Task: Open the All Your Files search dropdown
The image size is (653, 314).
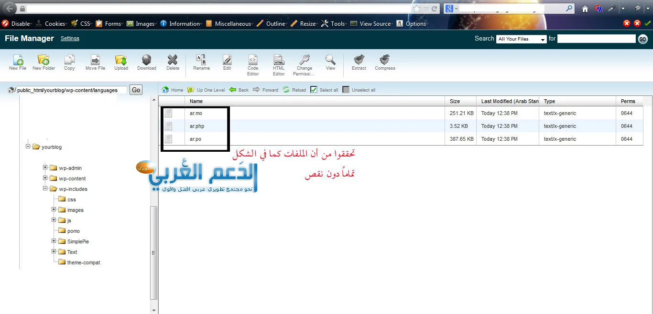Action: coord(521,39)
